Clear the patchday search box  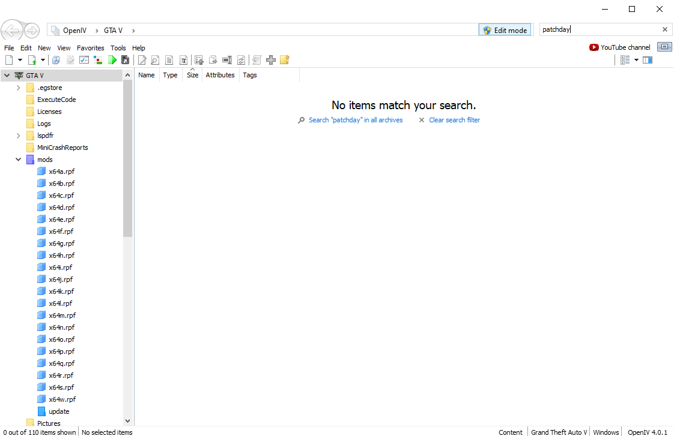tap(664, 29)
